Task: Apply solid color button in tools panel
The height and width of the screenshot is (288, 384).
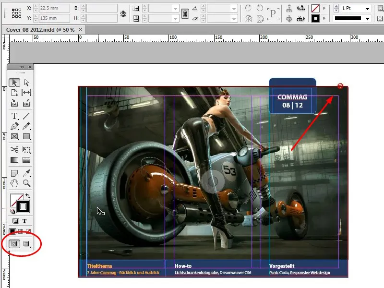Action: click(12, 231)
